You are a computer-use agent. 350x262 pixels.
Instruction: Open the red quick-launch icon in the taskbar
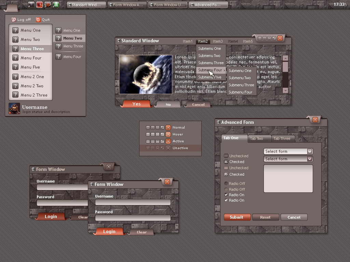[39, 5]
